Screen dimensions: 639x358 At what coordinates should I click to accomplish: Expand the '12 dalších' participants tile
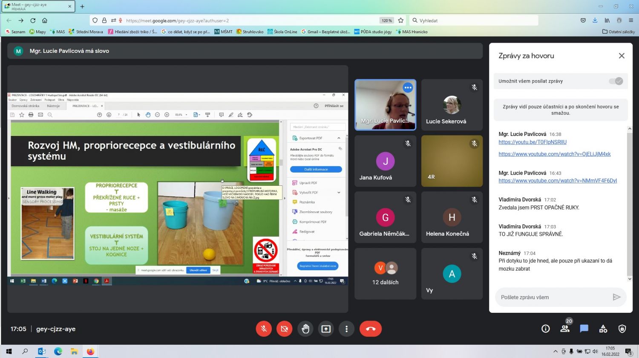coord(385,274)
